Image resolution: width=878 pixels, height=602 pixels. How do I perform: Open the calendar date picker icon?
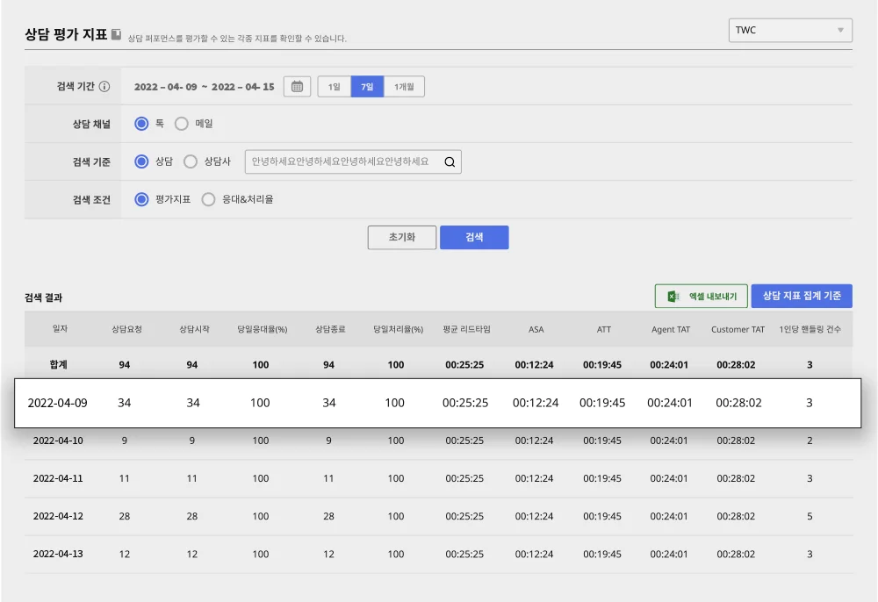click(297, 87)
